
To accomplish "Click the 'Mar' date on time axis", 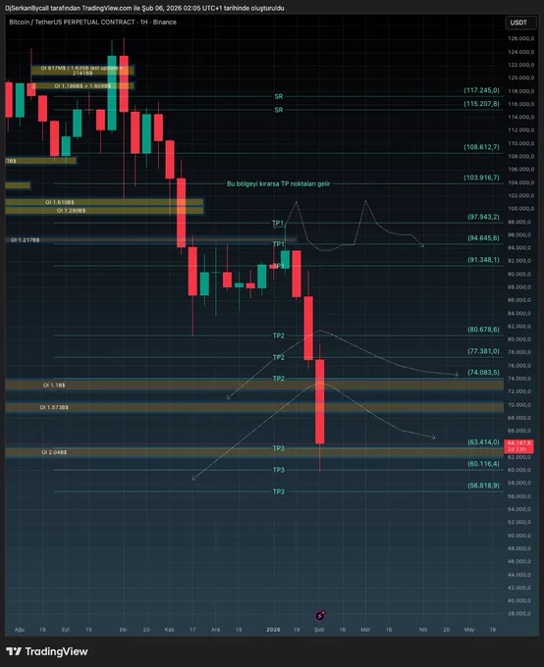I will point(365,630).
